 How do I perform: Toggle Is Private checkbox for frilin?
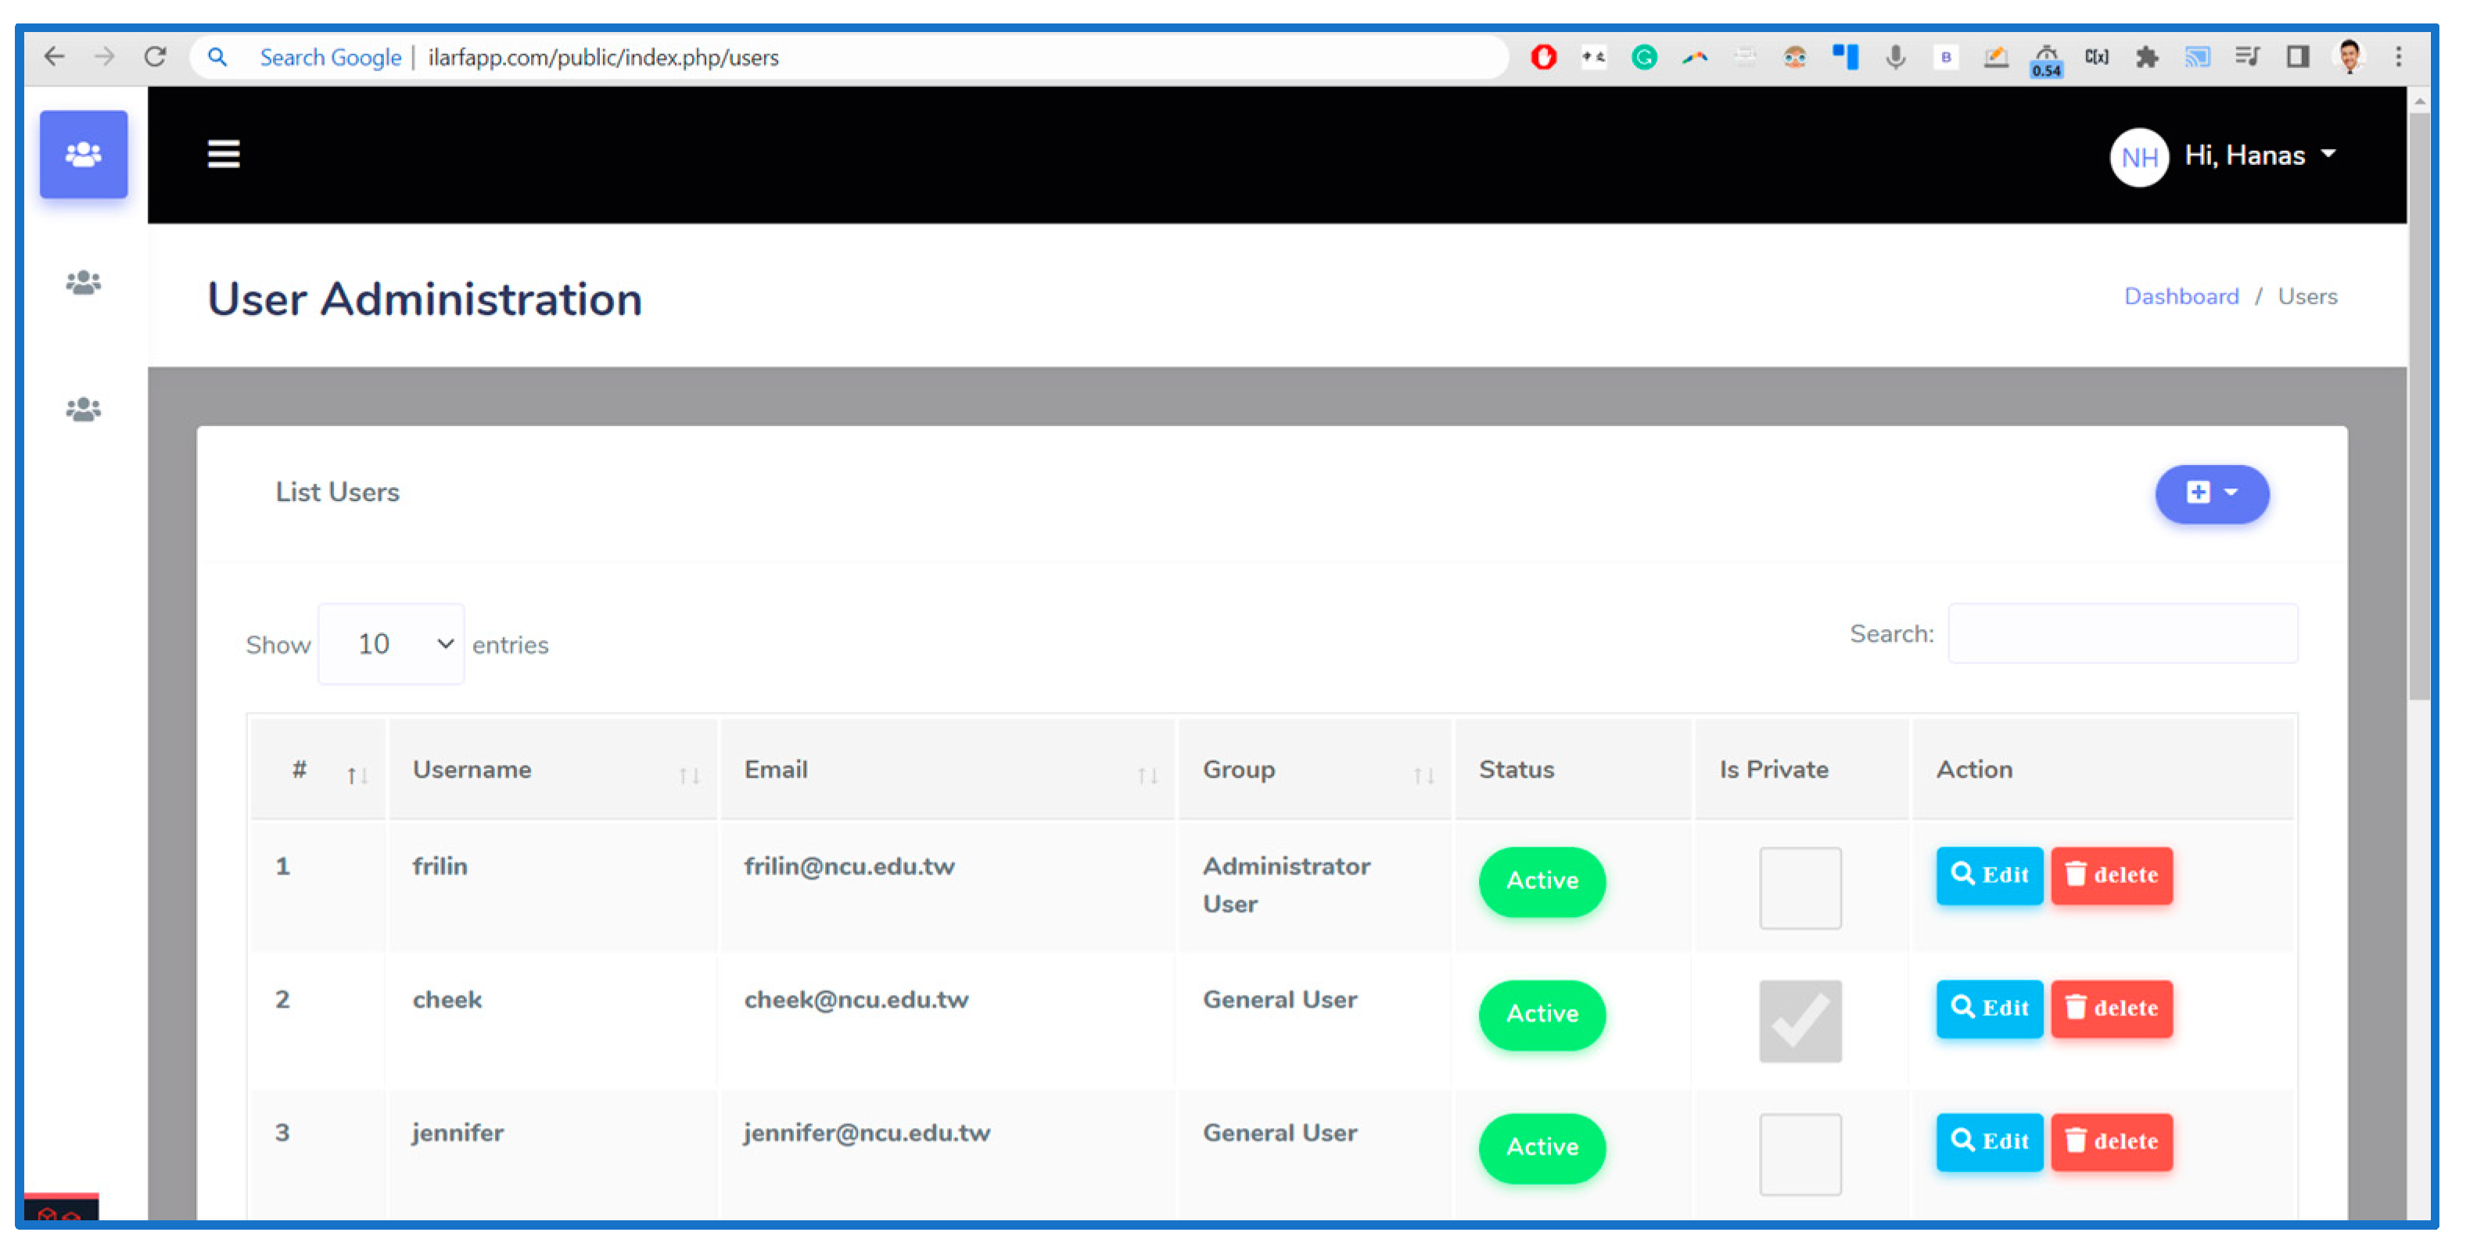coord(1799,886)
